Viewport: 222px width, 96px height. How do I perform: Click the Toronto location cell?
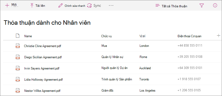click(144, 79)
